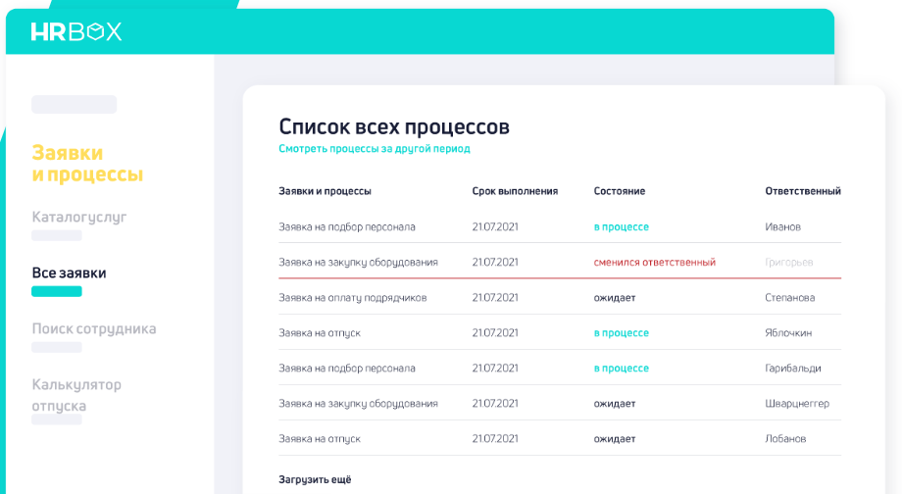This screenshot has height=494, width=902.
Task: Click the Список всех процессов heading
Action: (x=394, y=126)
